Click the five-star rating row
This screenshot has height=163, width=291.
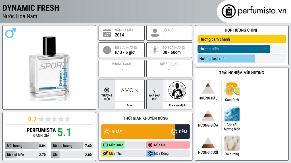tap(55, 119)
